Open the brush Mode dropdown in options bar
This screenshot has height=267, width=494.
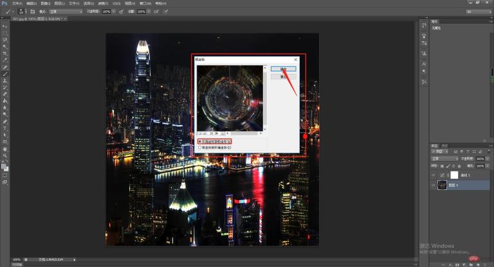66,12
